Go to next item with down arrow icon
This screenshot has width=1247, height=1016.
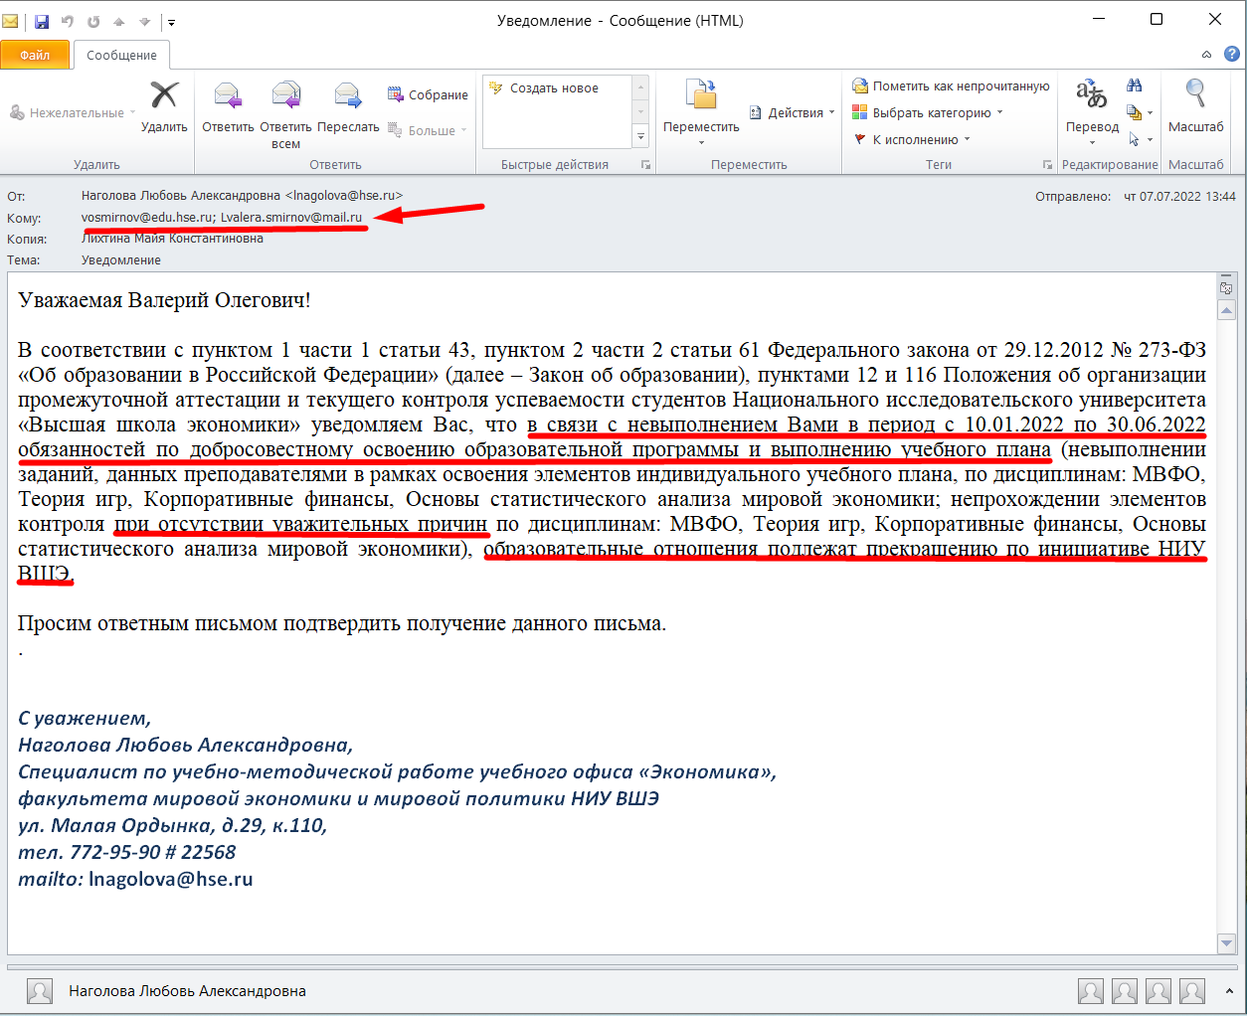(x=144, y=21)
